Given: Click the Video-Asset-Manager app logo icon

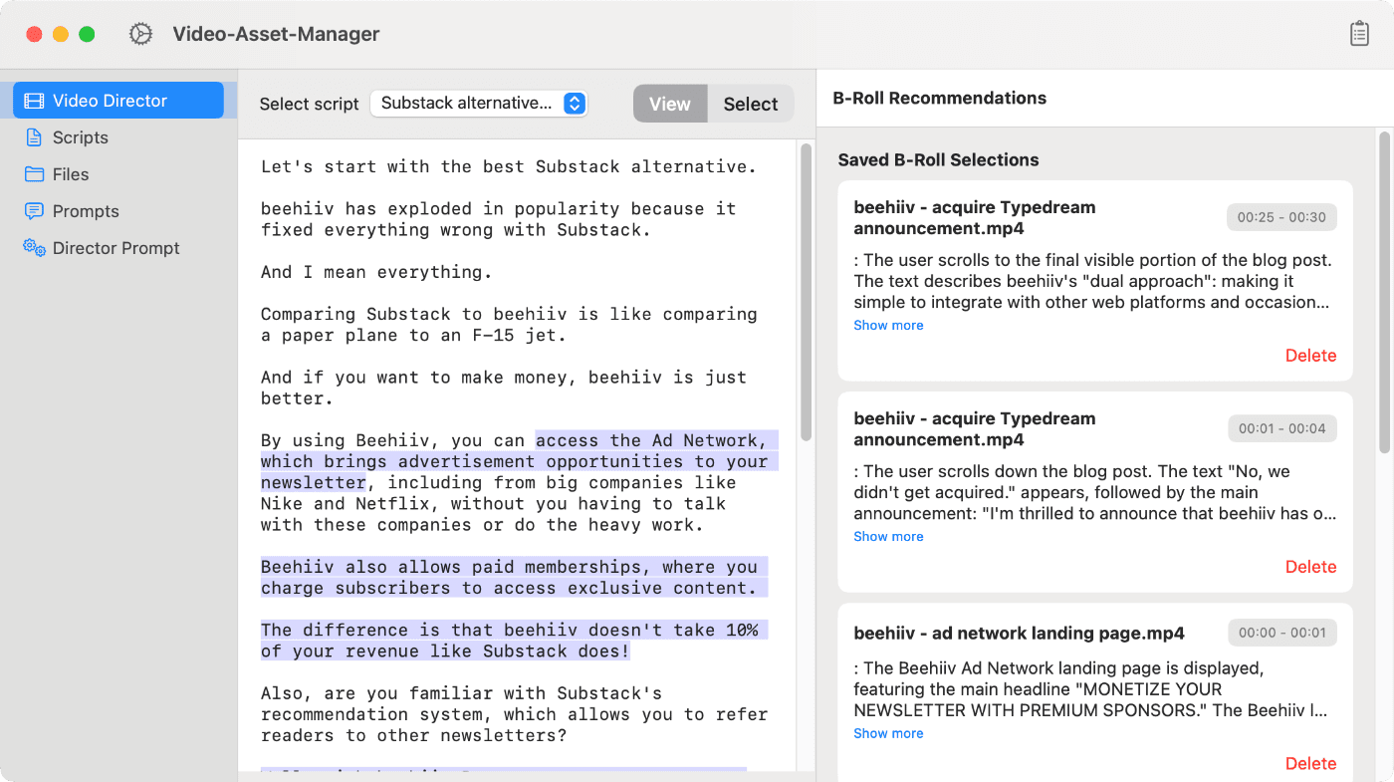Looking at the screenshot, I should (x=140, y=34).
